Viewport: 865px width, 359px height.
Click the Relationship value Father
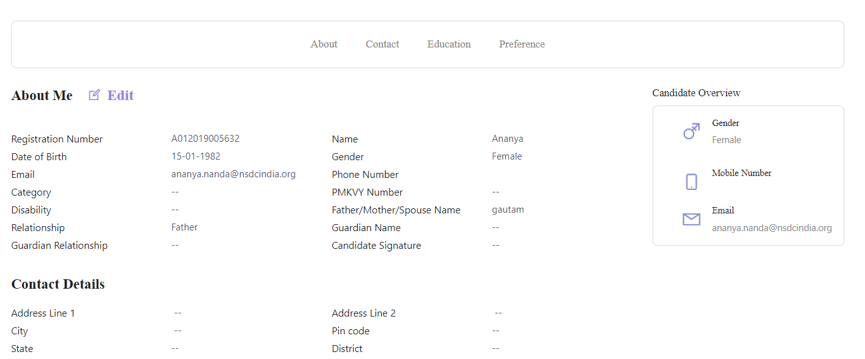tap(184, 227)
